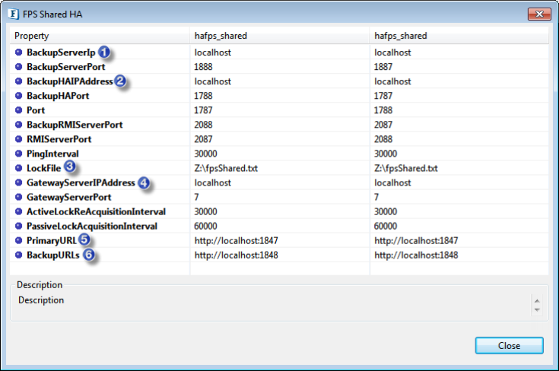Click the Close button
Viewport: 559px width, 371px height.
click(x=509, y=345)
